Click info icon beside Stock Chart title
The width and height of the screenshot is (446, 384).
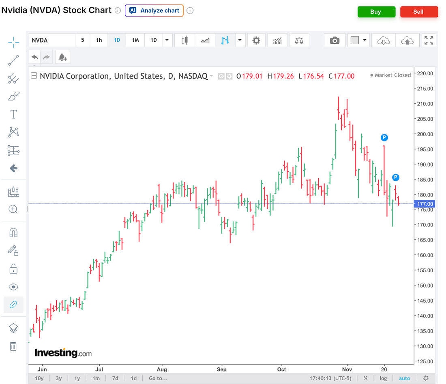pos(118,11)
